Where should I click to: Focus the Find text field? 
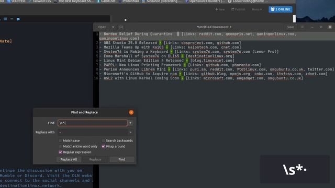(x=92, y=123)
